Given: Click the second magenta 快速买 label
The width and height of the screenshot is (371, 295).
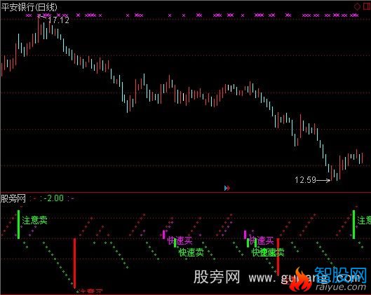Looking at the screenshot, I should (x=262, y=240).
